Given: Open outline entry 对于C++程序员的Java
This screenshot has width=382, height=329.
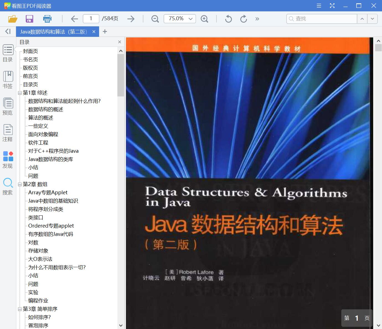Looking at the screenshot, I should tap(53, 151).
